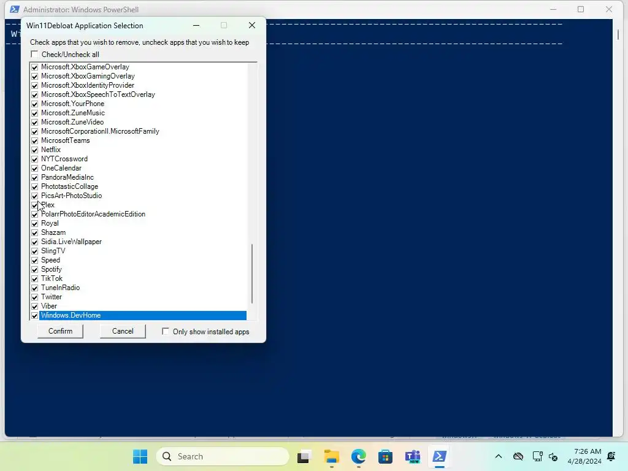Launch File Explorer from the taskbar

[332, 456]
